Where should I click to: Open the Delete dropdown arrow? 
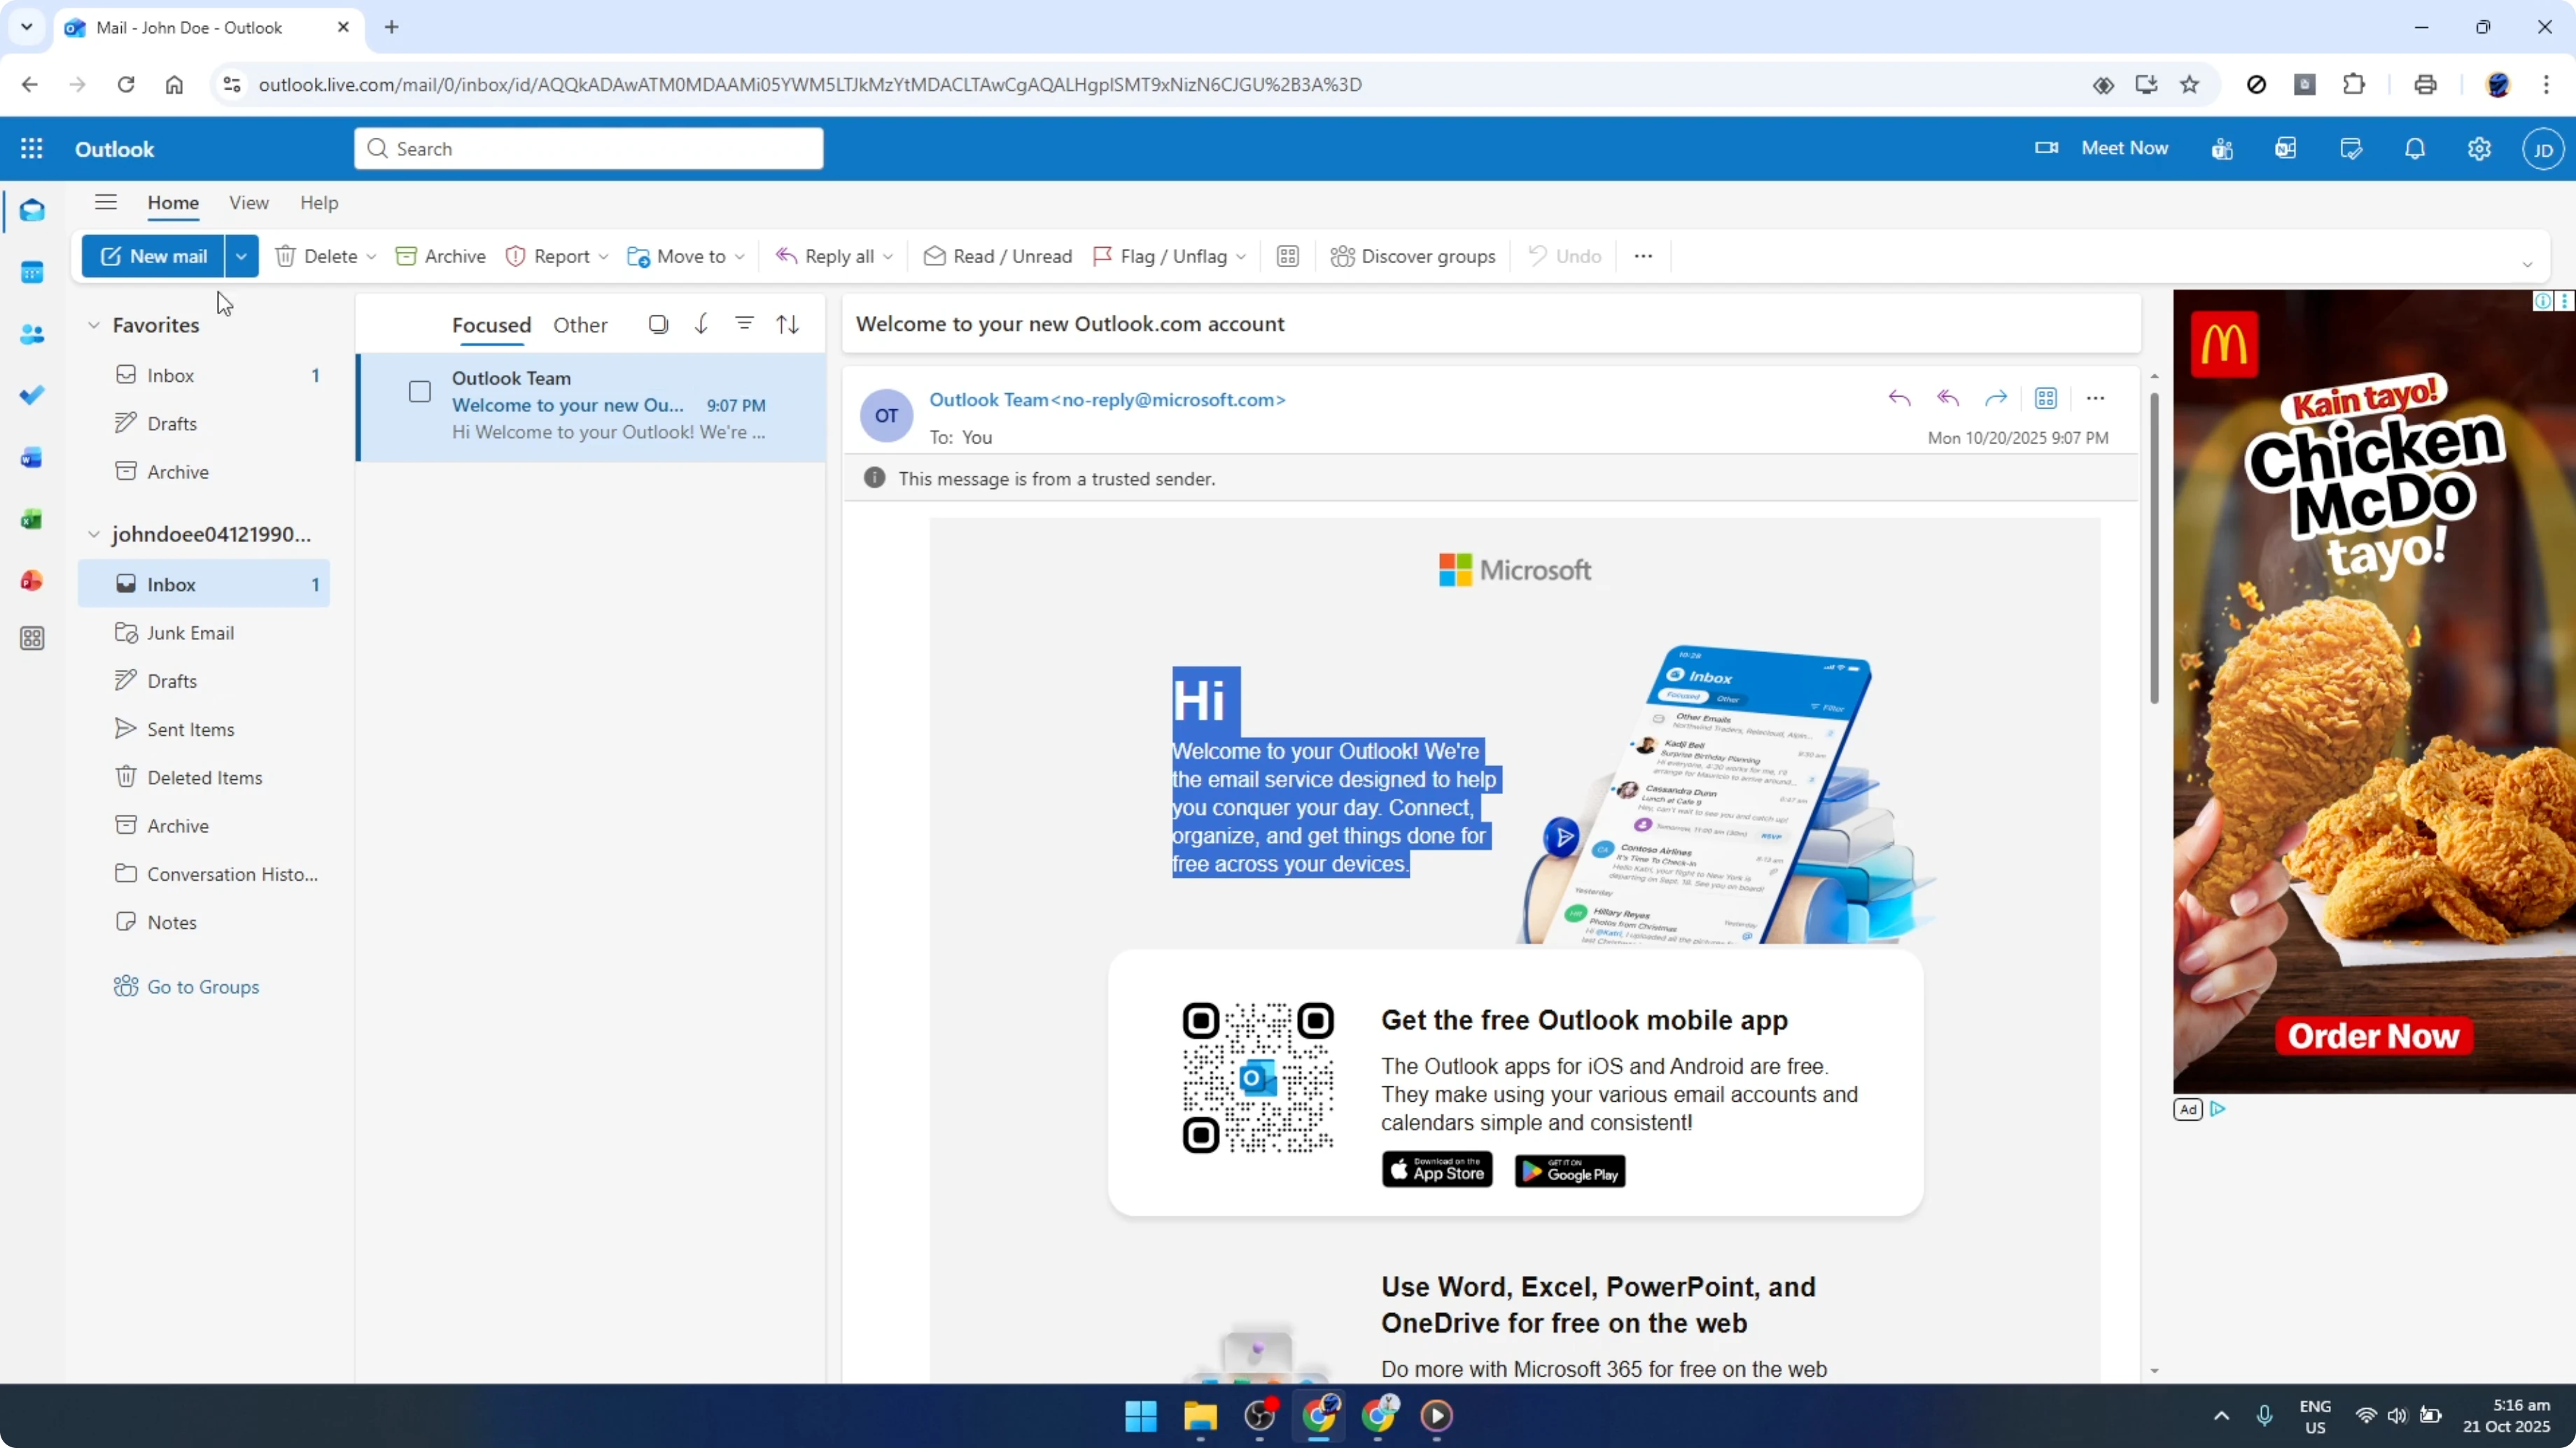[x=371, y=257]
